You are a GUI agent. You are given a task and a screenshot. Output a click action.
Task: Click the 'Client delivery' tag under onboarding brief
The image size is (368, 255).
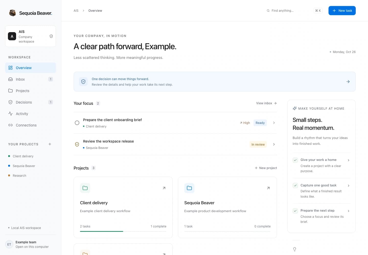point(95,126)
